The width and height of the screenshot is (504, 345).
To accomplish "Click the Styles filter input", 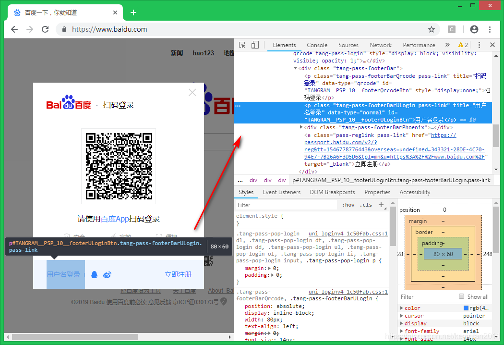I will tap(286, 205).
